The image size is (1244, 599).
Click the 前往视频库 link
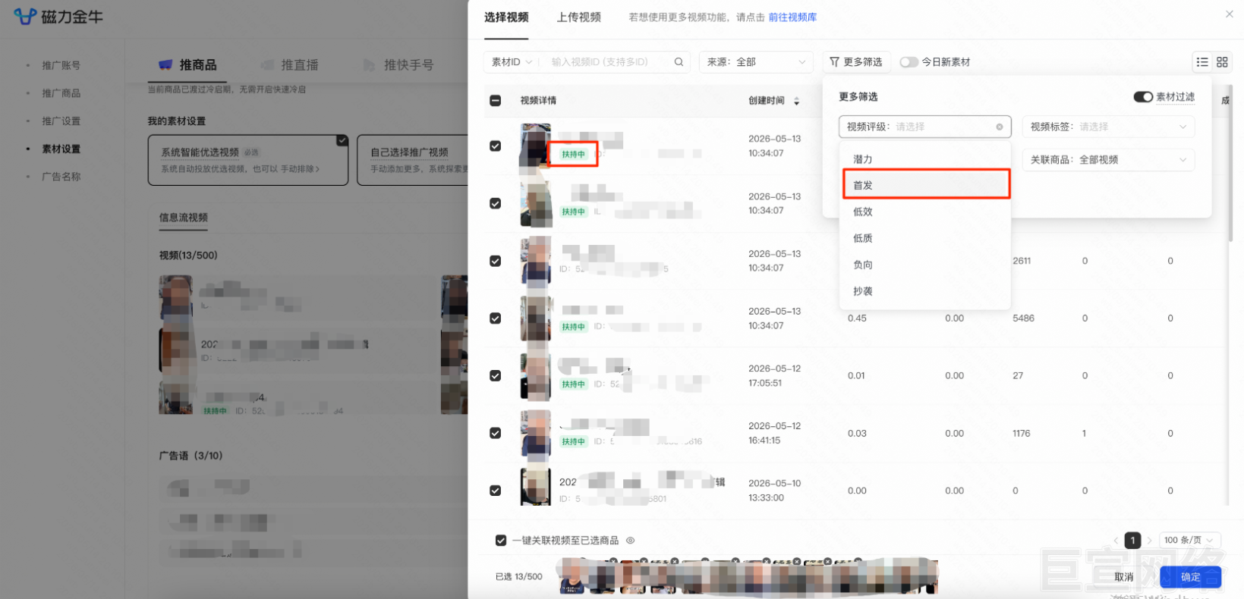pos(792,17)
